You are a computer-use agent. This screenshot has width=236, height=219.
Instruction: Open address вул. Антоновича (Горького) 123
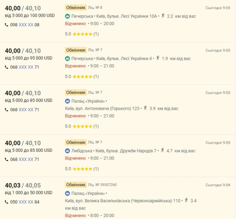coord(102,108)
